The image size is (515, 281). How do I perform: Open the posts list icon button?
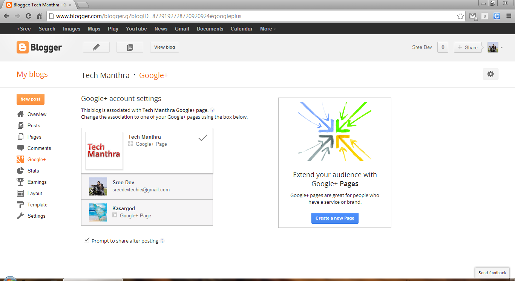tap(130, 47)
